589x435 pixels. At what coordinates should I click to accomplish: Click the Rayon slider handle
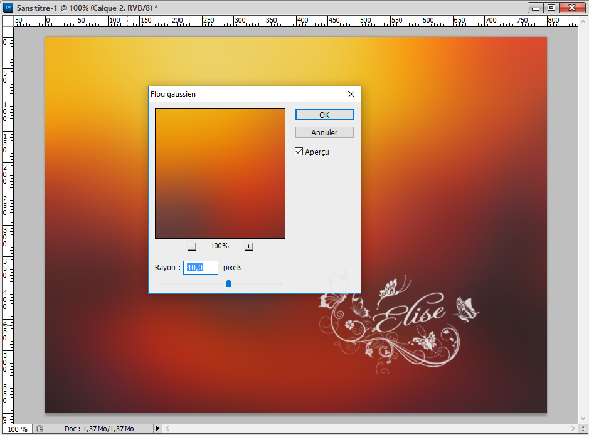coord(228,283)
